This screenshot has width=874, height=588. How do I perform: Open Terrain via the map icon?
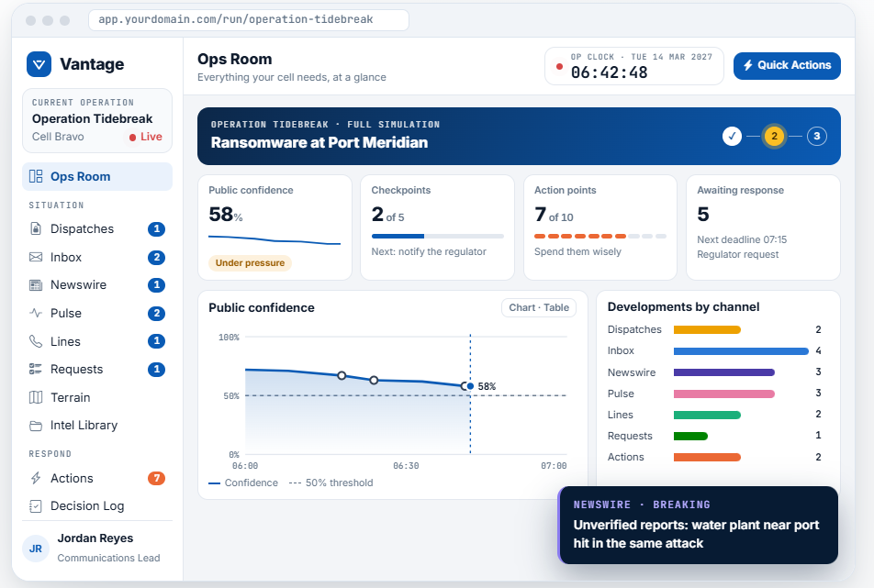pyautogui.click(x=36, y=397)
